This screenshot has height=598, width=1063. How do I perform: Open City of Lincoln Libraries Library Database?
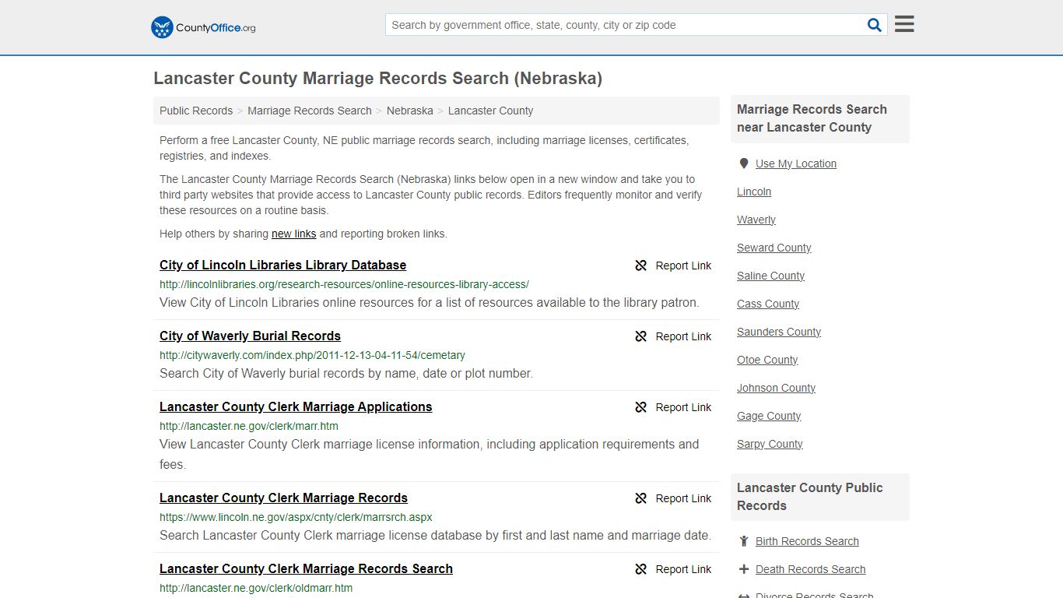[x=282, y=265]
